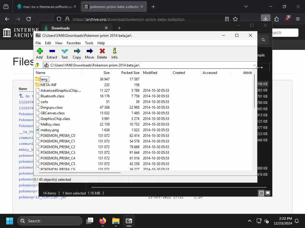Click the Info toolbar icon
The width and height of the screenshot is (305, 228).
point(115,51)
